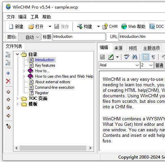Open the 帮助 menu
Image resolution: width=165 pixels, height=162 pixels.
click(46, 17)
